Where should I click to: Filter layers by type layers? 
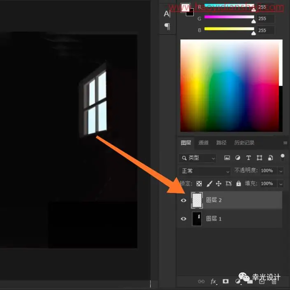[x=248, y=158]
